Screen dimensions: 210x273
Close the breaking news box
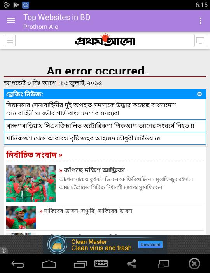pyautogui.click(x=199, y=94)
